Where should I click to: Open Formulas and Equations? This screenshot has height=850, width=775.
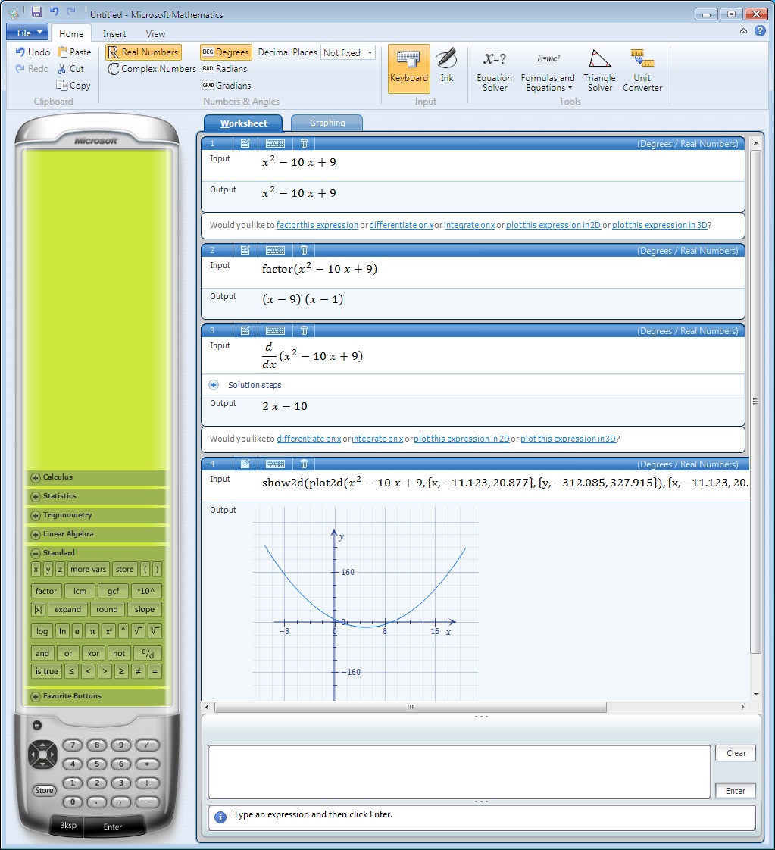click(x=547, y=69)
